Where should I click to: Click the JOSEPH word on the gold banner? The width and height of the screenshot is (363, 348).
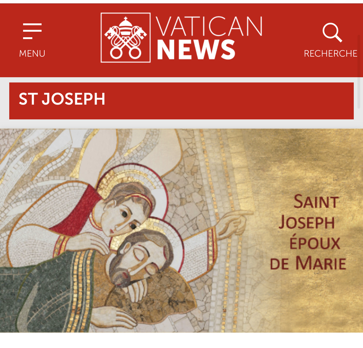point(307,222)
